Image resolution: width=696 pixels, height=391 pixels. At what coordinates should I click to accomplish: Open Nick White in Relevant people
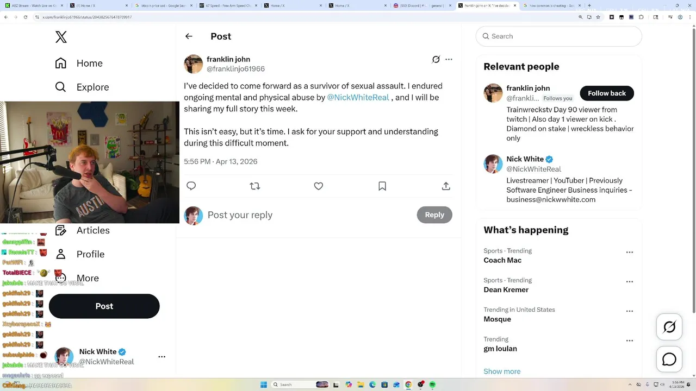click(525, 159)
